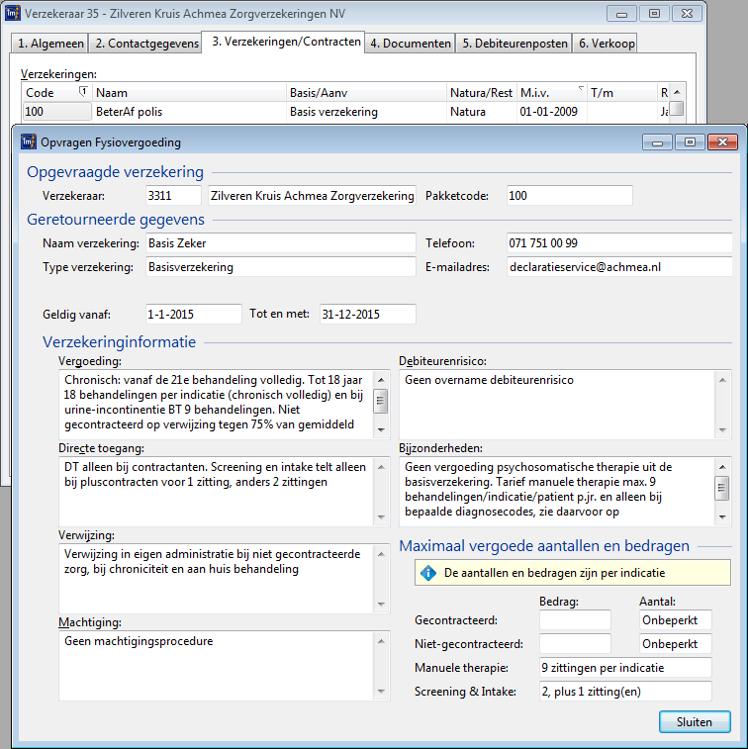Image resolution: width=748 pixels, height=749 pixels.
Task: Click the Geldig vanaf date field
Action: click(194, 314)
